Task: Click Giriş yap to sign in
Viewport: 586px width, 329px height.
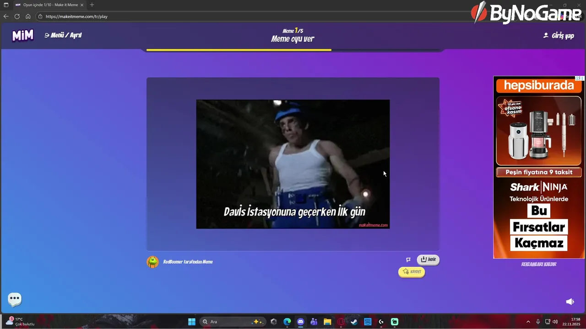Action: click(559, 35)
